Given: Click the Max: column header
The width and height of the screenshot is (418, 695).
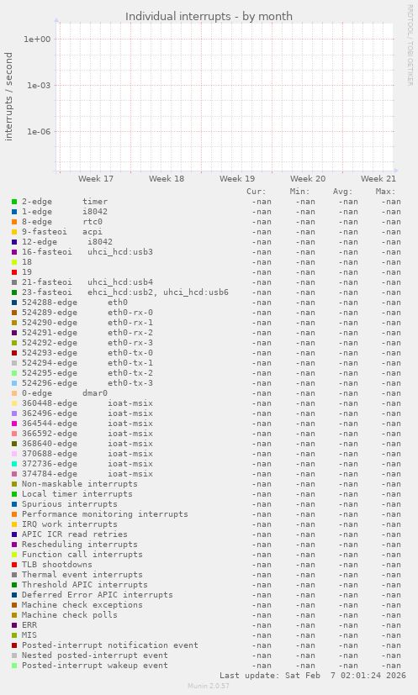Looking at the screenshot, I should [385, 192].
